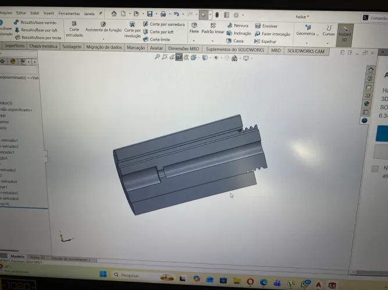Switch to Dimensões MBD tab
The height and width of the screenshot is (290, 388).
[184, 49]
